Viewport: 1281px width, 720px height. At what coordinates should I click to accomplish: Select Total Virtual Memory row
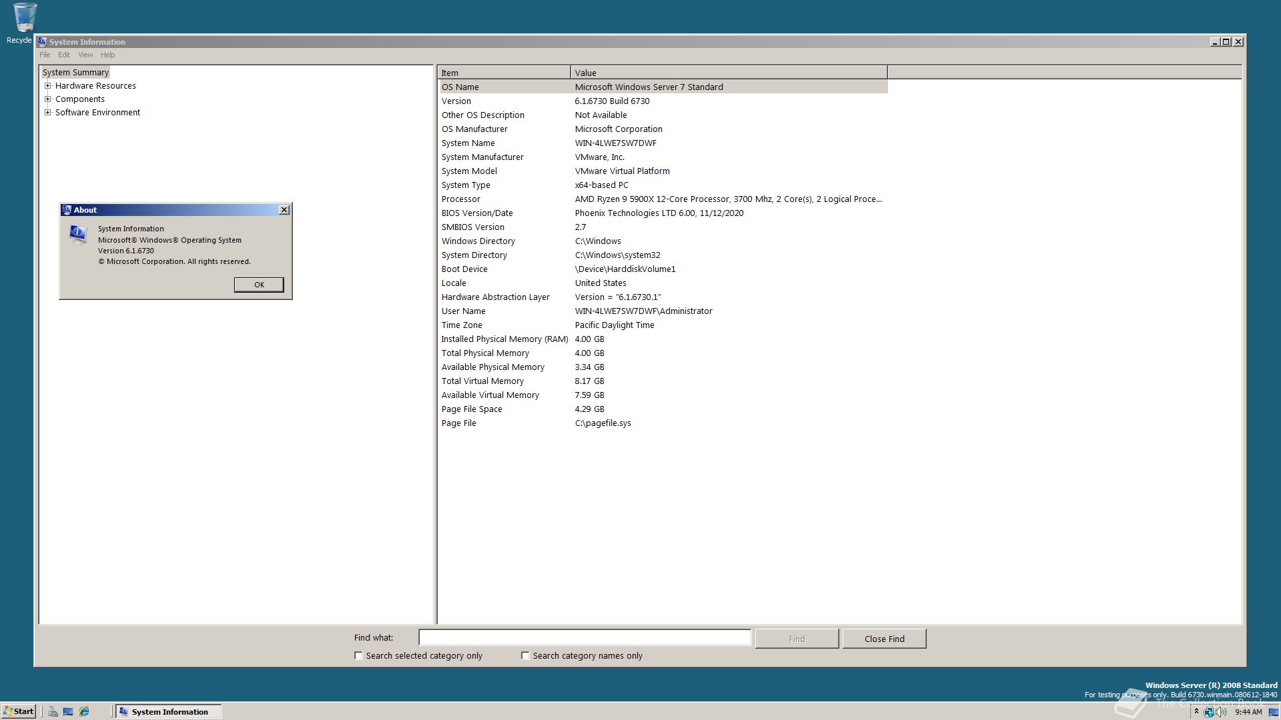663,381
